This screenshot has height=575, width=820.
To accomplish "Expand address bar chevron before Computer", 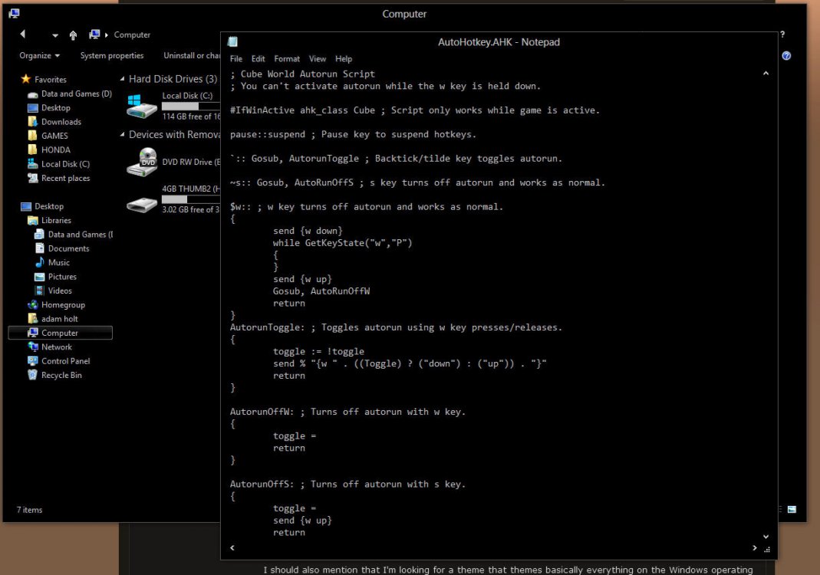I will (x=106, y=35).
